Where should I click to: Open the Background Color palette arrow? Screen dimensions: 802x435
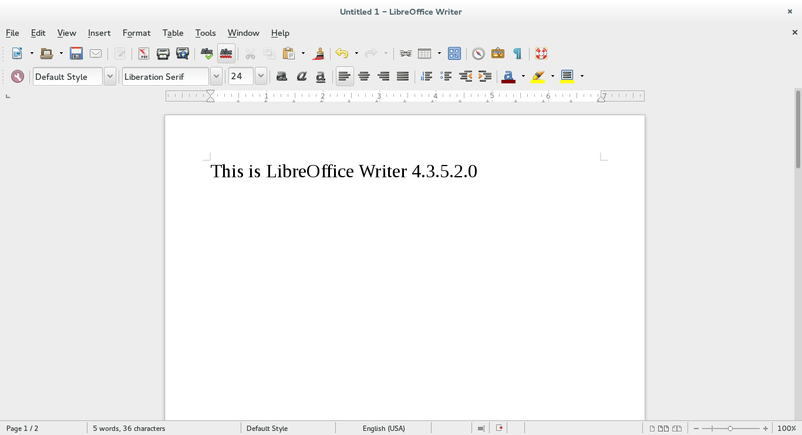tap(582, 76)
